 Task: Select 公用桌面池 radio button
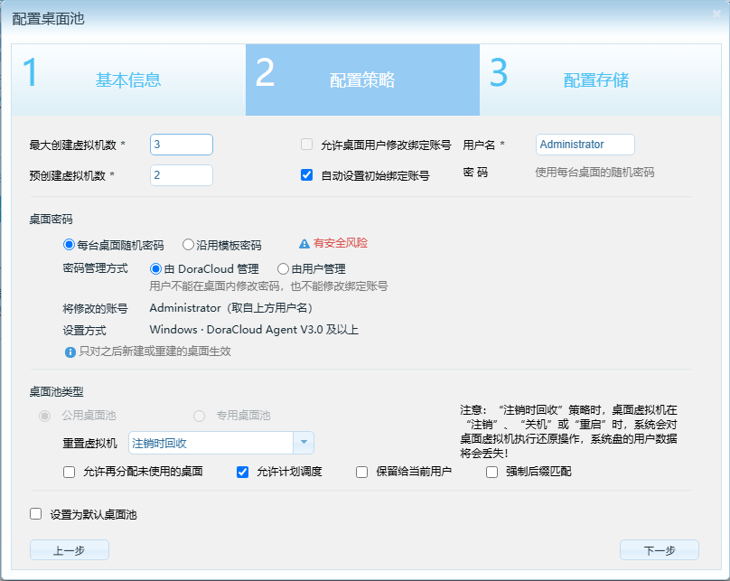point(44,416)
